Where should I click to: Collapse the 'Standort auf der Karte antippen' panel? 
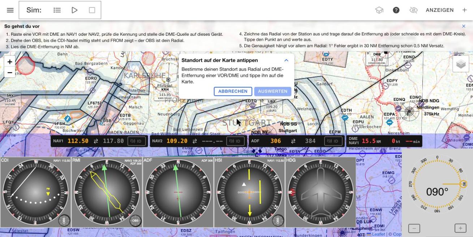point(286,60)
